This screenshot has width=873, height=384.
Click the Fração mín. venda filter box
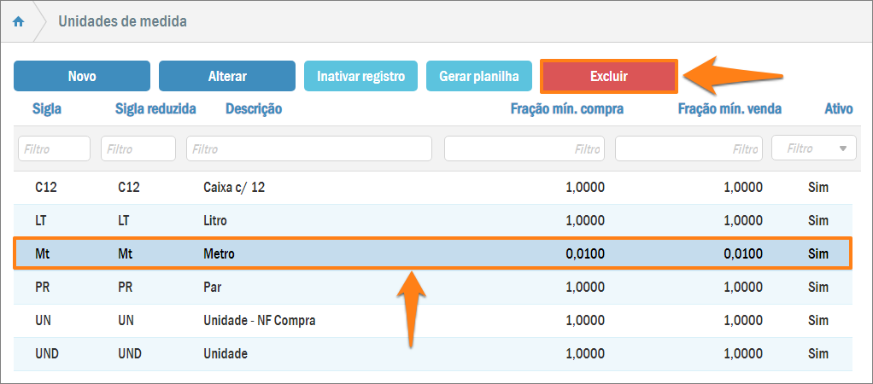688,148
